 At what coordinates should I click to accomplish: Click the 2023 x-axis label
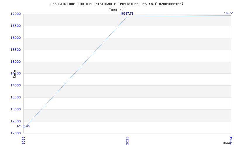pyautogui.click(x=127, y=140)
